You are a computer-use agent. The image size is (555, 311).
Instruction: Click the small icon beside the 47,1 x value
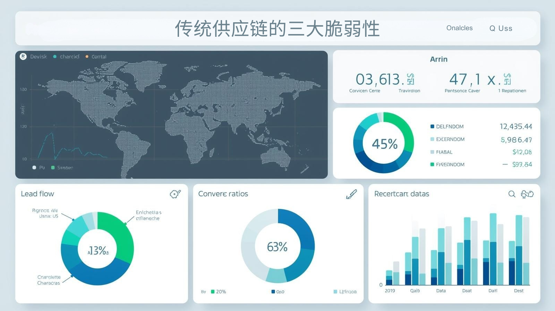[x=507, y=79]
